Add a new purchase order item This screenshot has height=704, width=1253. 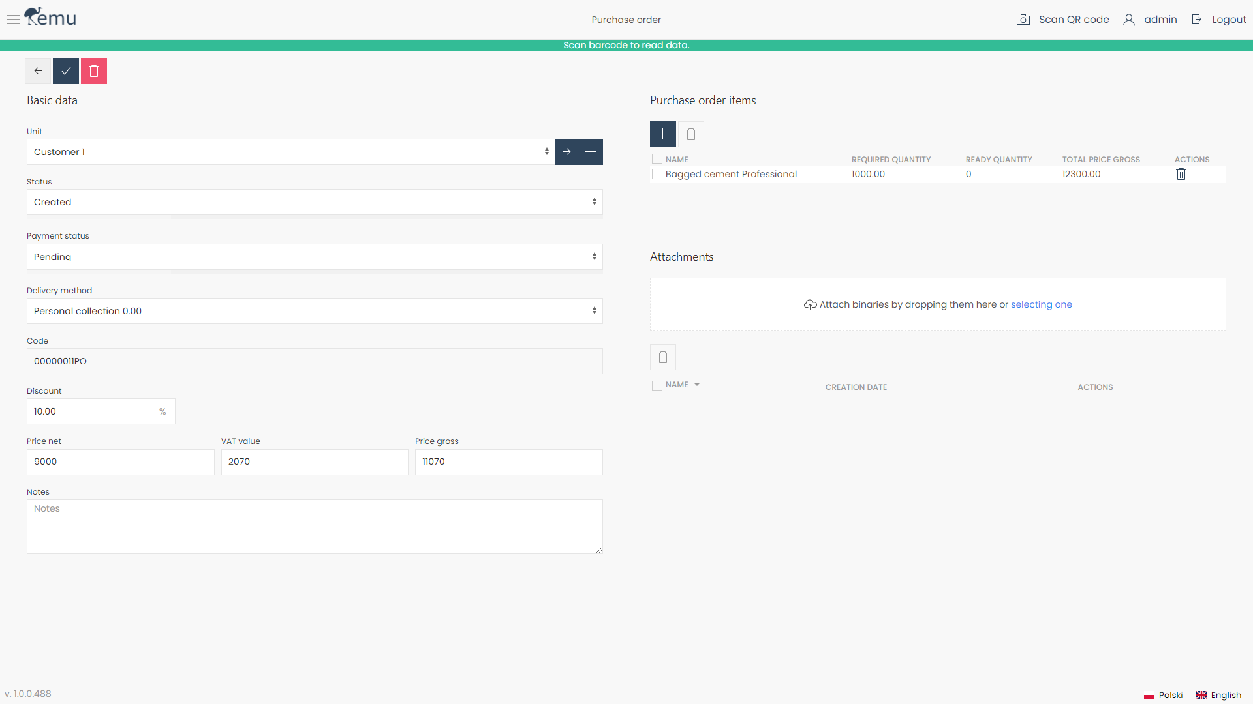[662, 134]
